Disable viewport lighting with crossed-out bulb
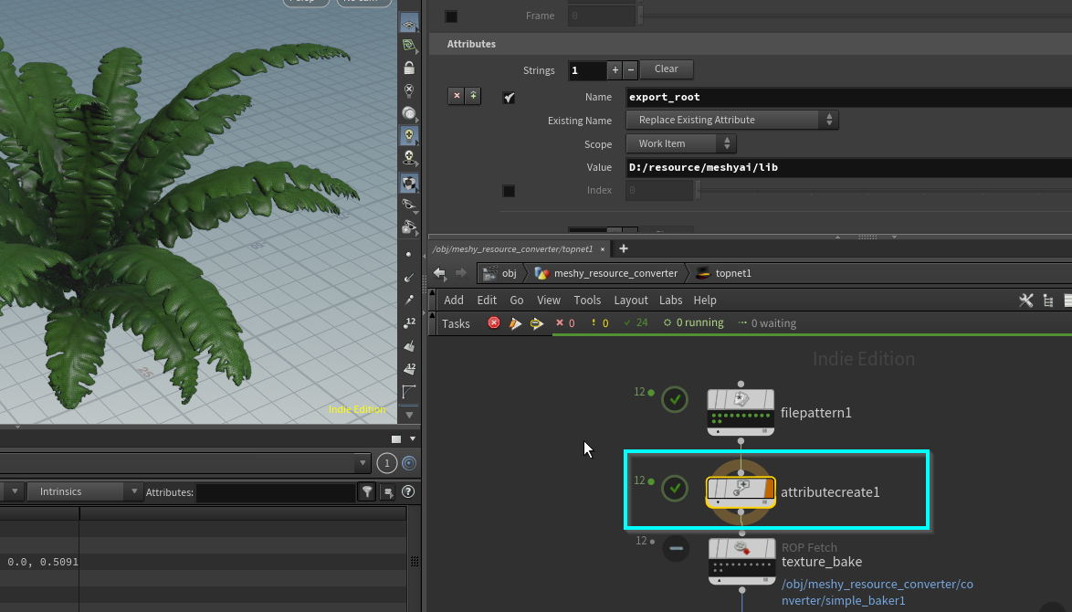 click(409, 90)
